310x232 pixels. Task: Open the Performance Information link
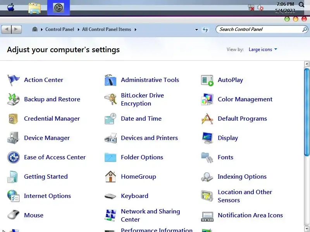click(x=157, y=230)
